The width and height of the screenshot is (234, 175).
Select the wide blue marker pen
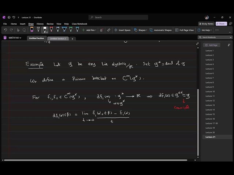[x=64, y=29]
